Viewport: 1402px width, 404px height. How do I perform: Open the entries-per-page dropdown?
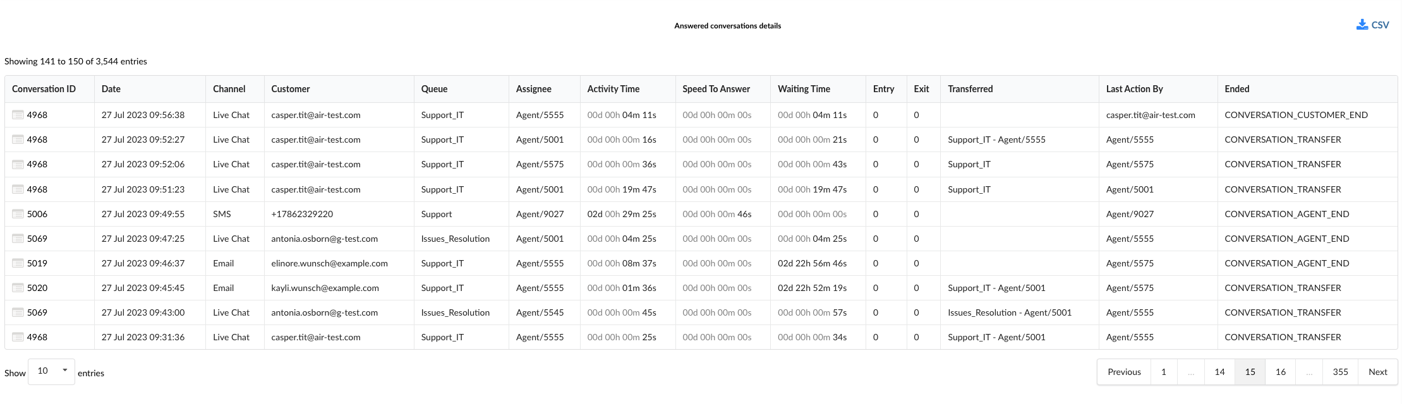point(51,371)
